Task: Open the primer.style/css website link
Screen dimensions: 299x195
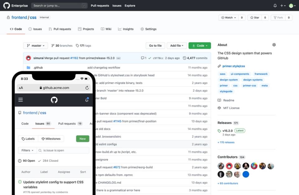Action: click(x=234, y=66)
